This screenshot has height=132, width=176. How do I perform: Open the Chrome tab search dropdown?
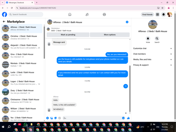point(2,2)
